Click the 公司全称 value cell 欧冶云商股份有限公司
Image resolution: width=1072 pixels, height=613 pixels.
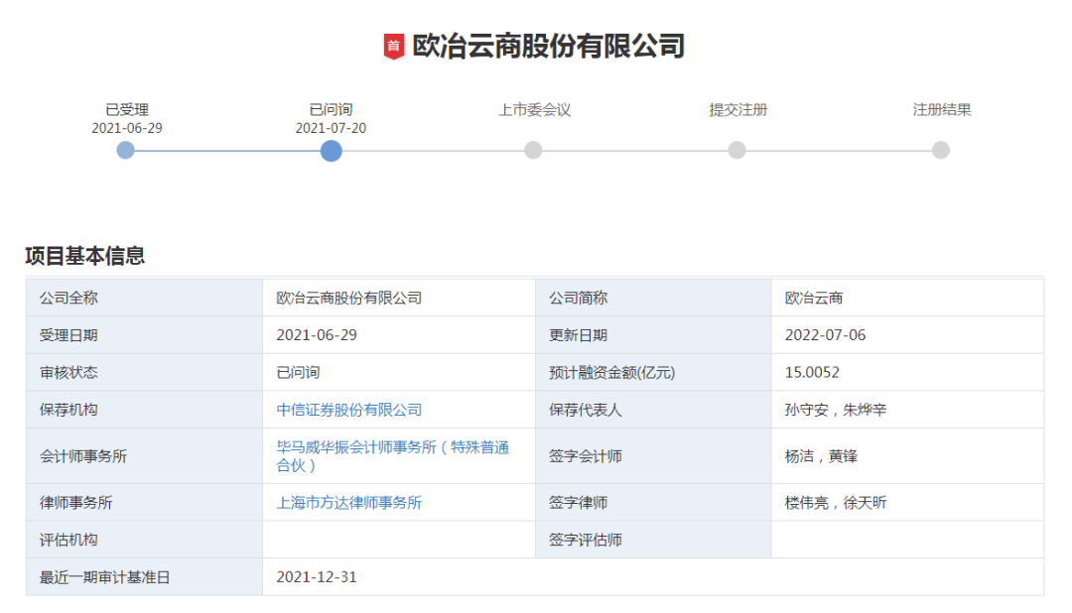399,298
